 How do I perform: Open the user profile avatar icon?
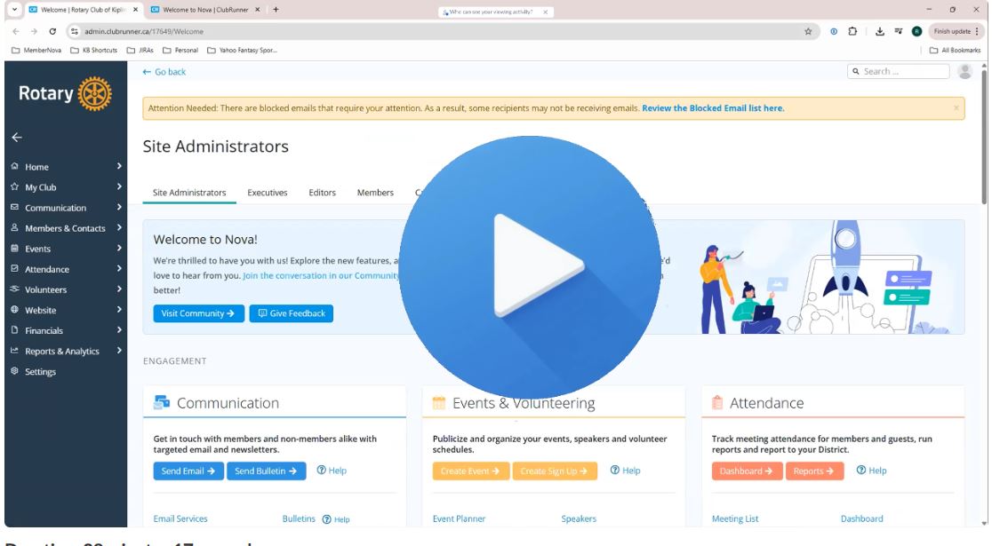tap(964, 71)
